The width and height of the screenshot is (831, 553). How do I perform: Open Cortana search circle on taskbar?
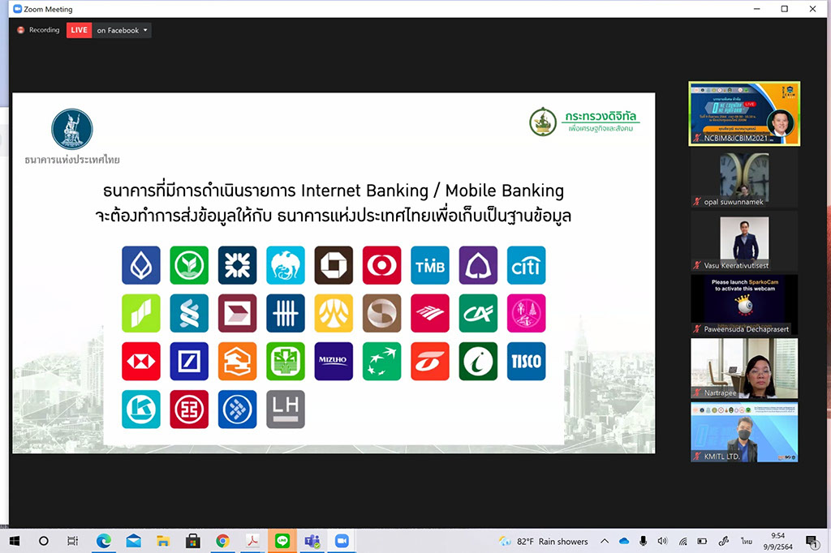tap(44, 541)
